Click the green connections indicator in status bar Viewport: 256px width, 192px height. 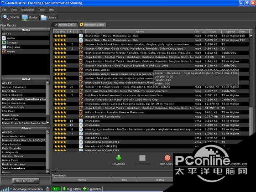pos(56,189)
